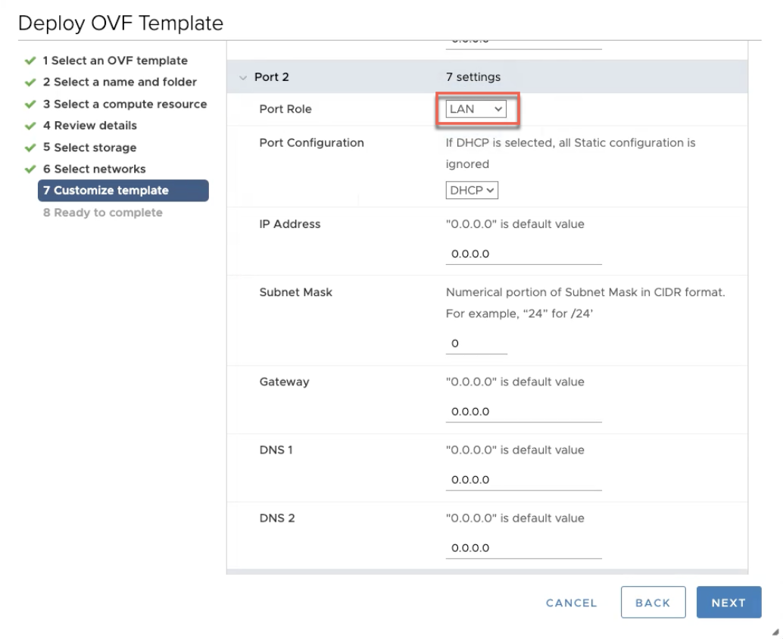The width and height of the screenshot is (783, 639).
Task: Click the BACK button
Action: pos(653,603)
